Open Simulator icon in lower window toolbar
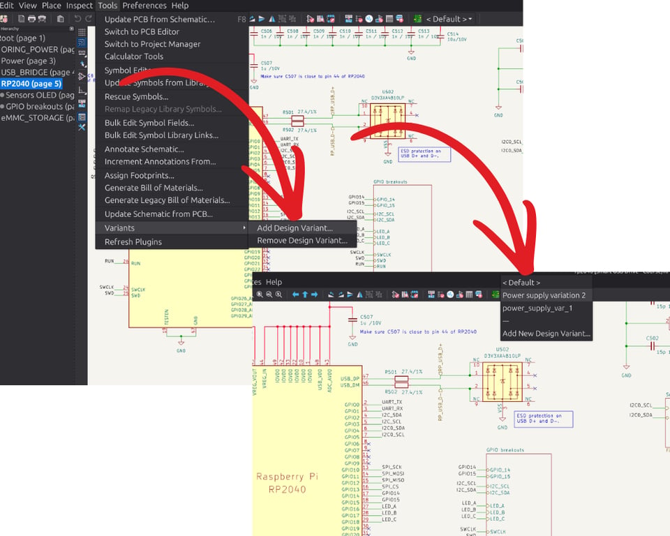The width and height of the screenshot is (670, 536). coord(450,295)
